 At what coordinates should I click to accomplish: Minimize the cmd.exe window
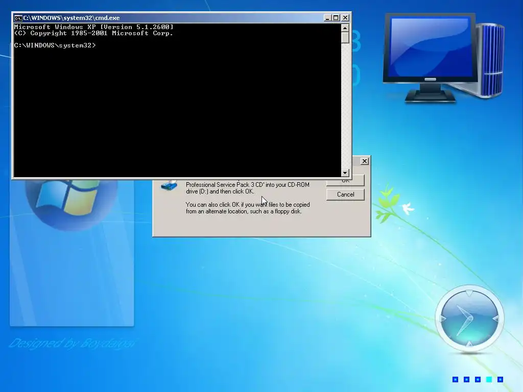327,18
